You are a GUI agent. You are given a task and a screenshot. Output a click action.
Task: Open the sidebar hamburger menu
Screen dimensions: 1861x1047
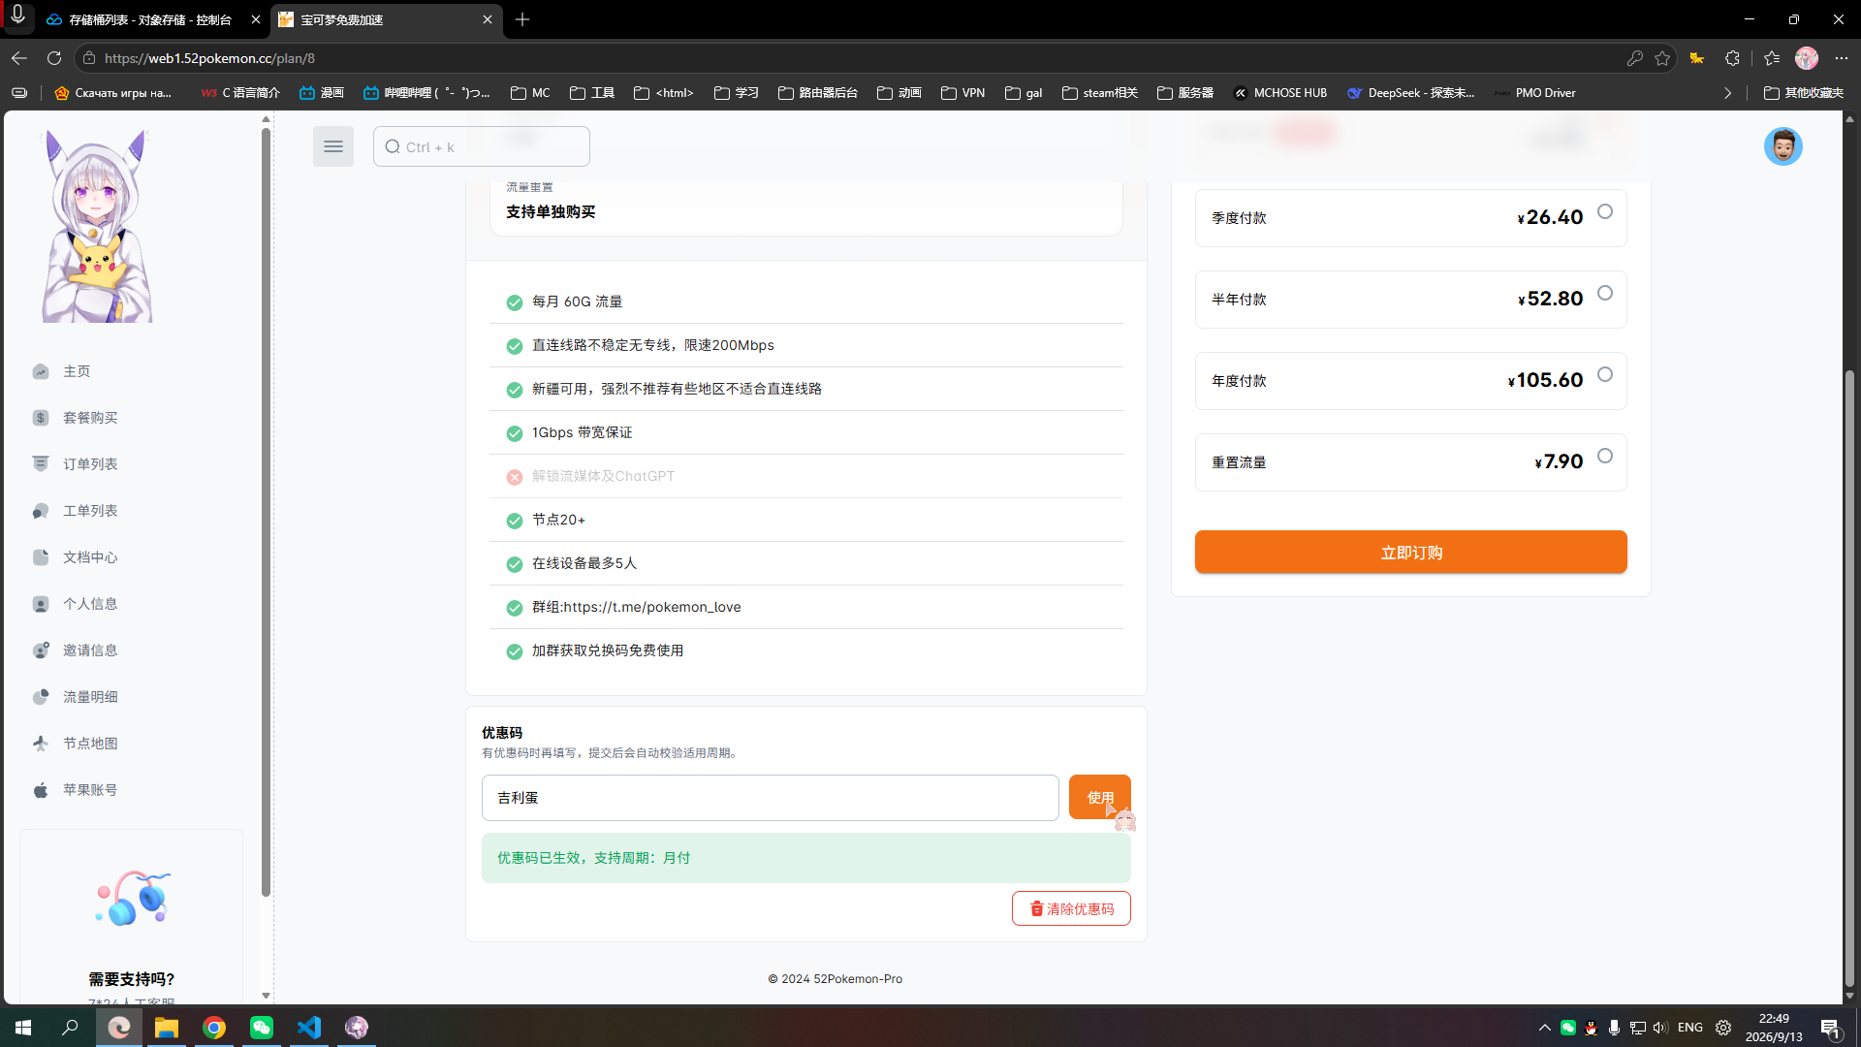point(332,146)
